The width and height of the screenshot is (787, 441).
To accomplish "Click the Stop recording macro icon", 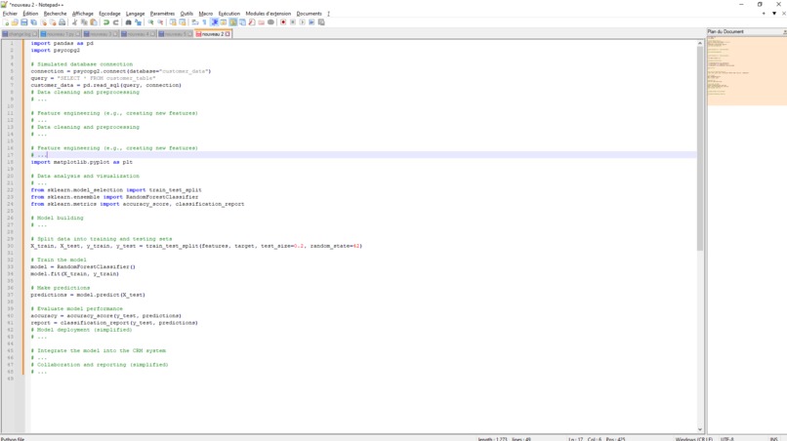I will point(293,22).
